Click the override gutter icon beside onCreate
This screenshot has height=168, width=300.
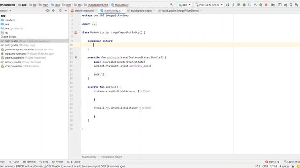click(76, 57)
